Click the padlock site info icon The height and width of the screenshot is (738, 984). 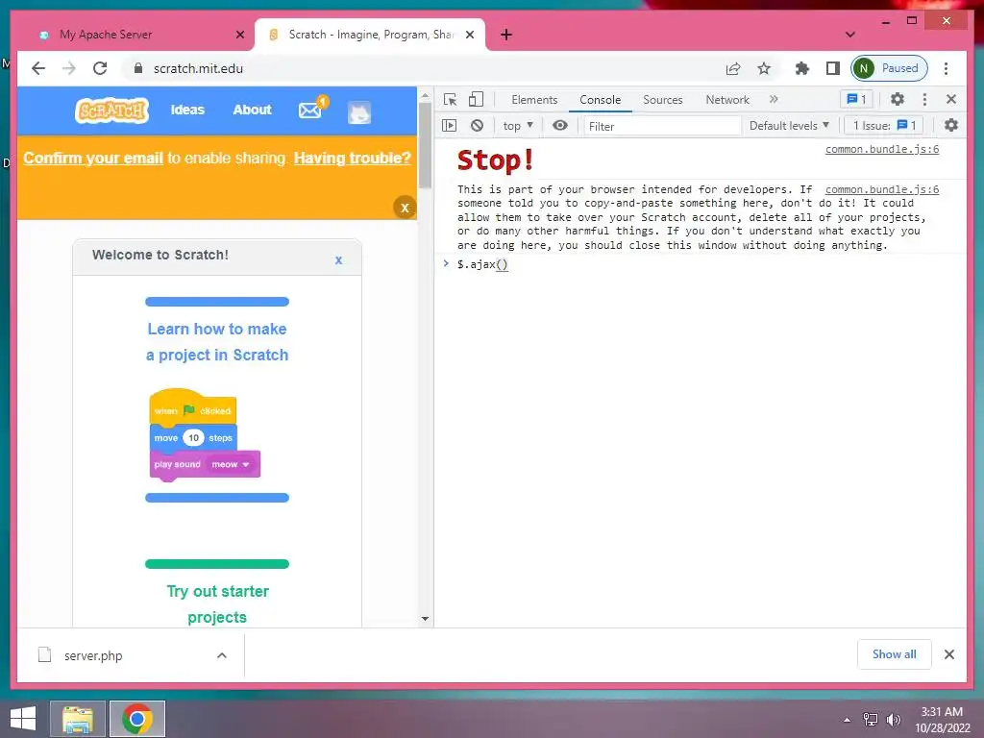pos(138,68)
